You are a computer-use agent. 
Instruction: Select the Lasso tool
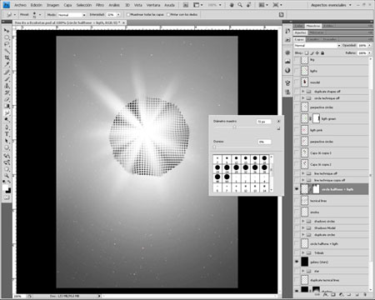(x=7, y=44)
